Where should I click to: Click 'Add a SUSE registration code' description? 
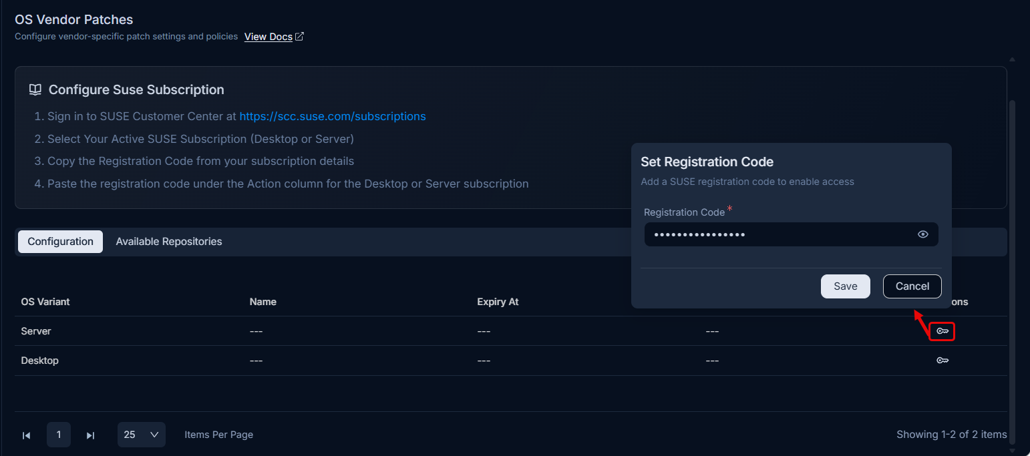(747, 182)
